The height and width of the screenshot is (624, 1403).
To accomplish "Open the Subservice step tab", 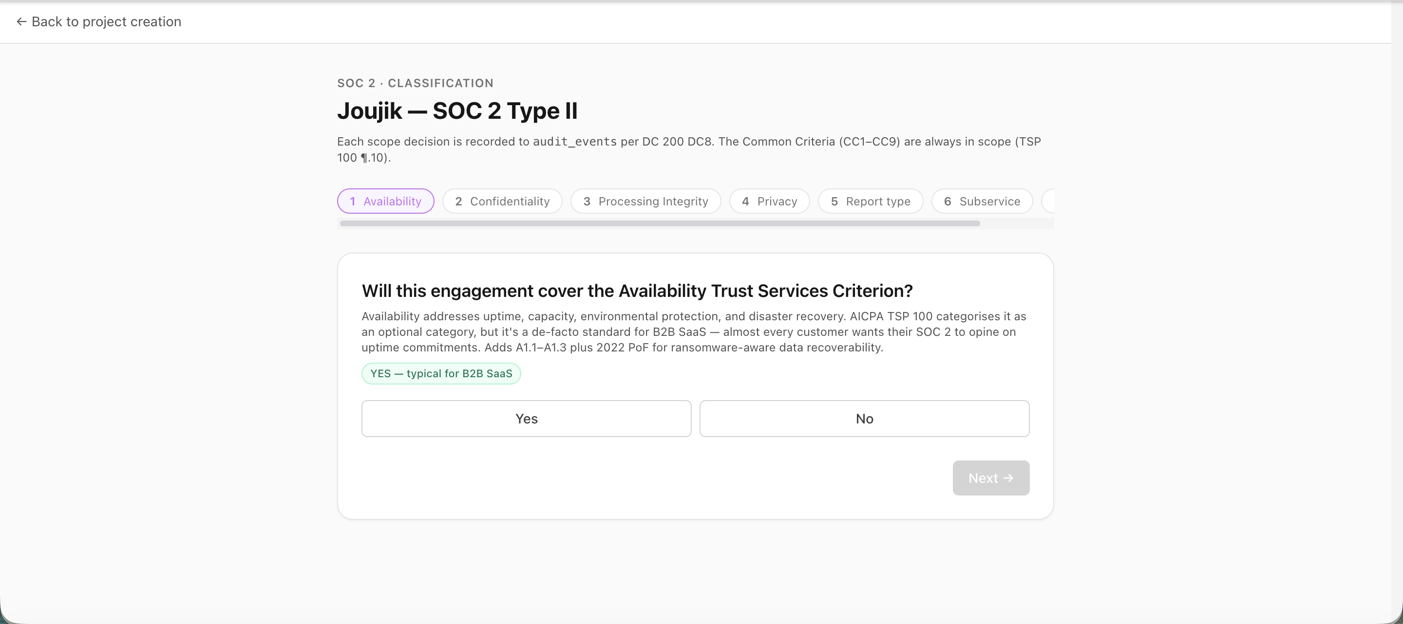I will click(982, 202).
